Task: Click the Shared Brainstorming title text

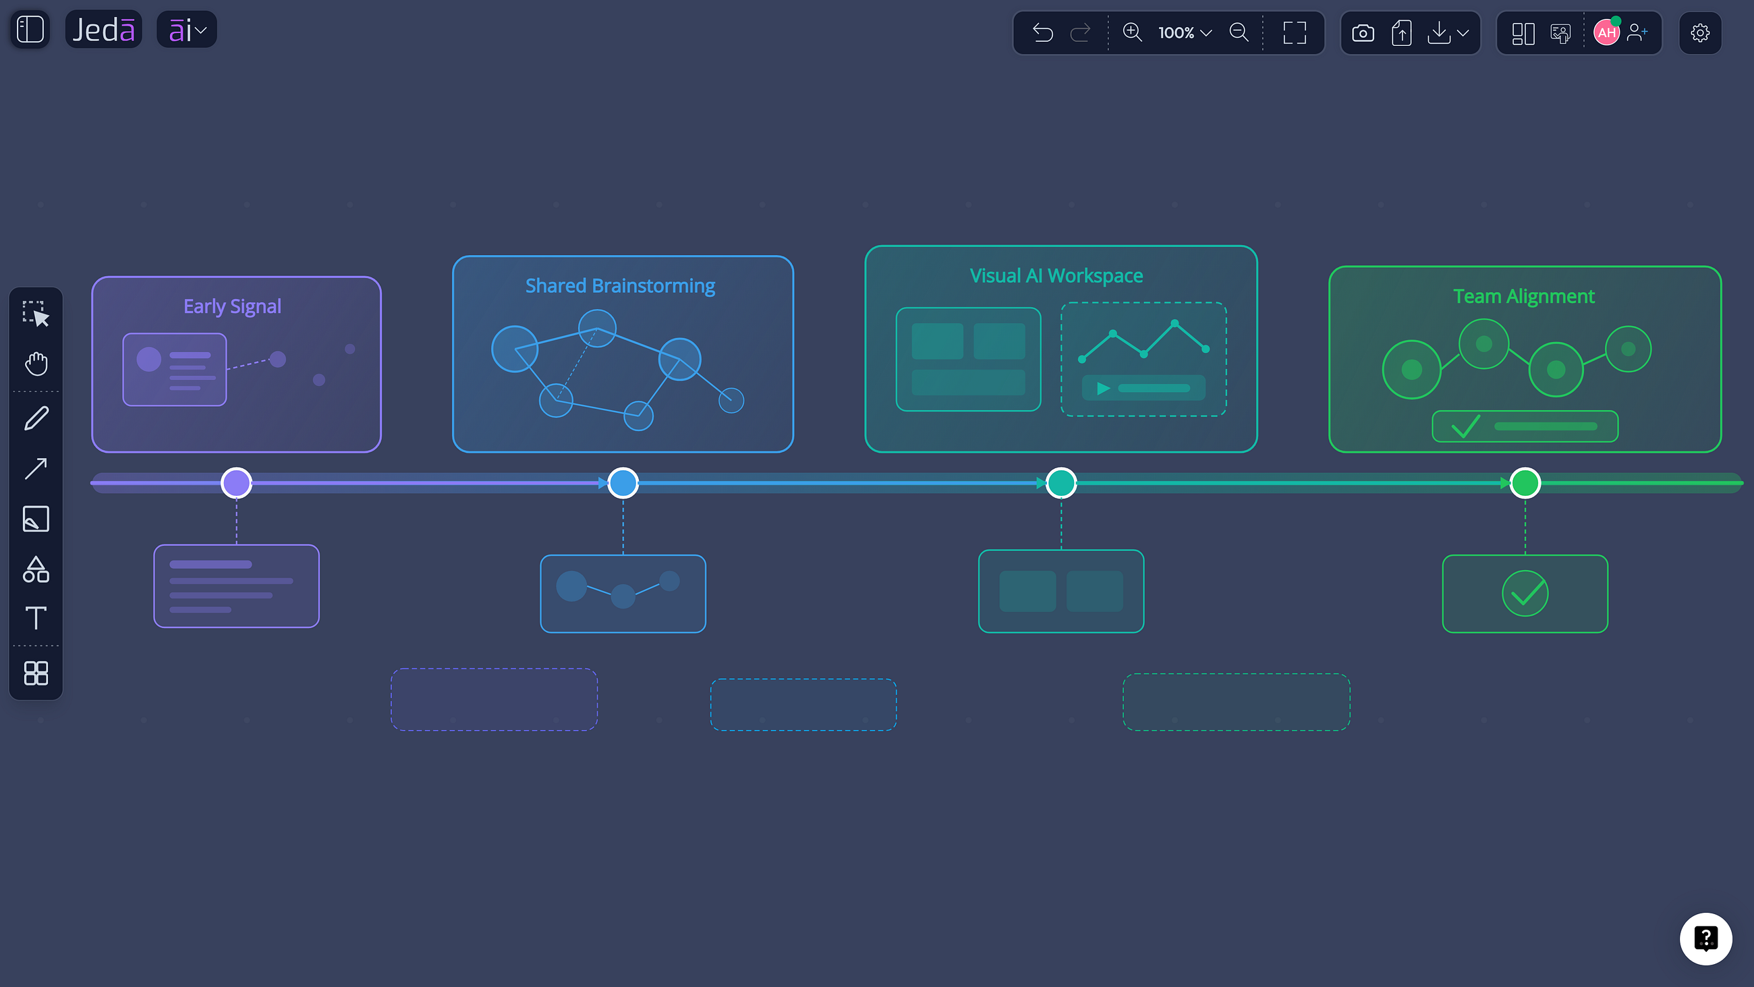Action: click(620, 286)
